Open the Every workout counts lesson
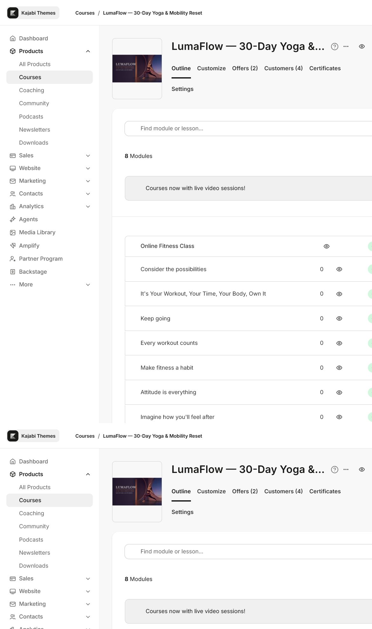 169,343
